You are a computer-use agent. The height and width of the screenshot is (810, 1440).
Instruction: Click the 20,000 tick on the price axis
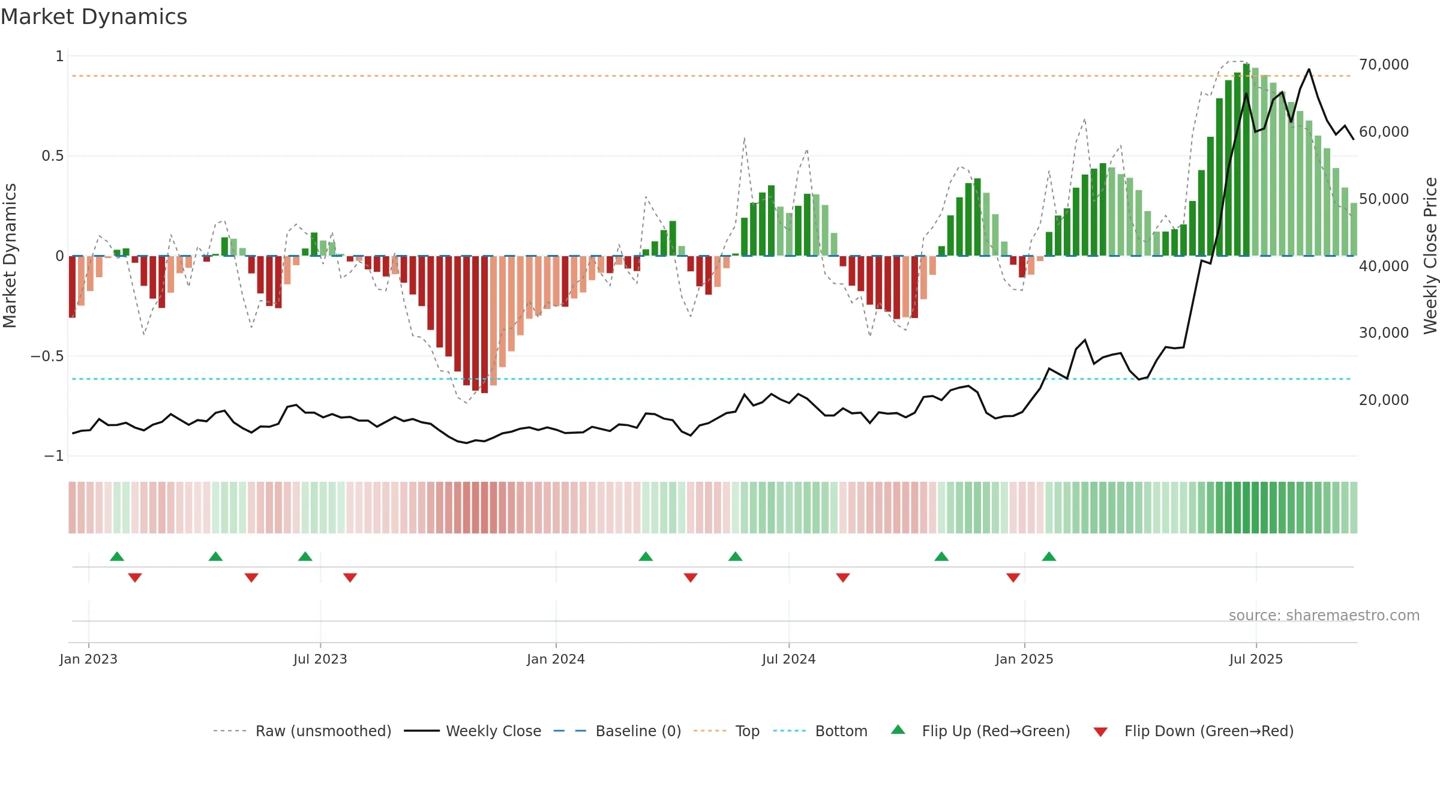(1384, 400)
